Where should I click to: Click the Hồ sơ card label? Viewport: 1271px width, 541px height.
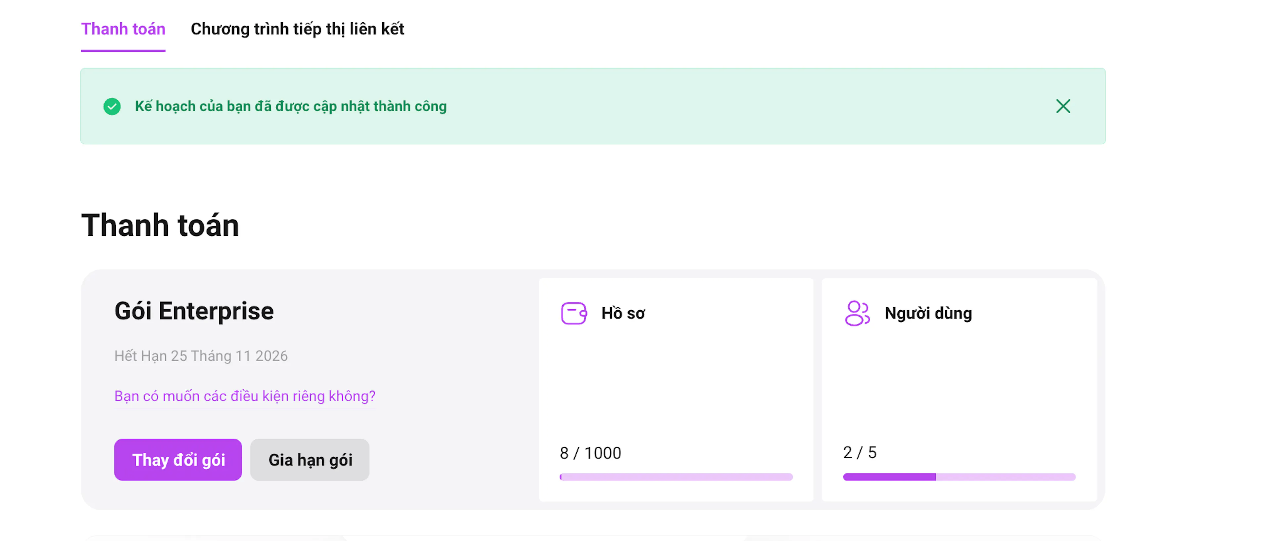(x=623, y=313)
